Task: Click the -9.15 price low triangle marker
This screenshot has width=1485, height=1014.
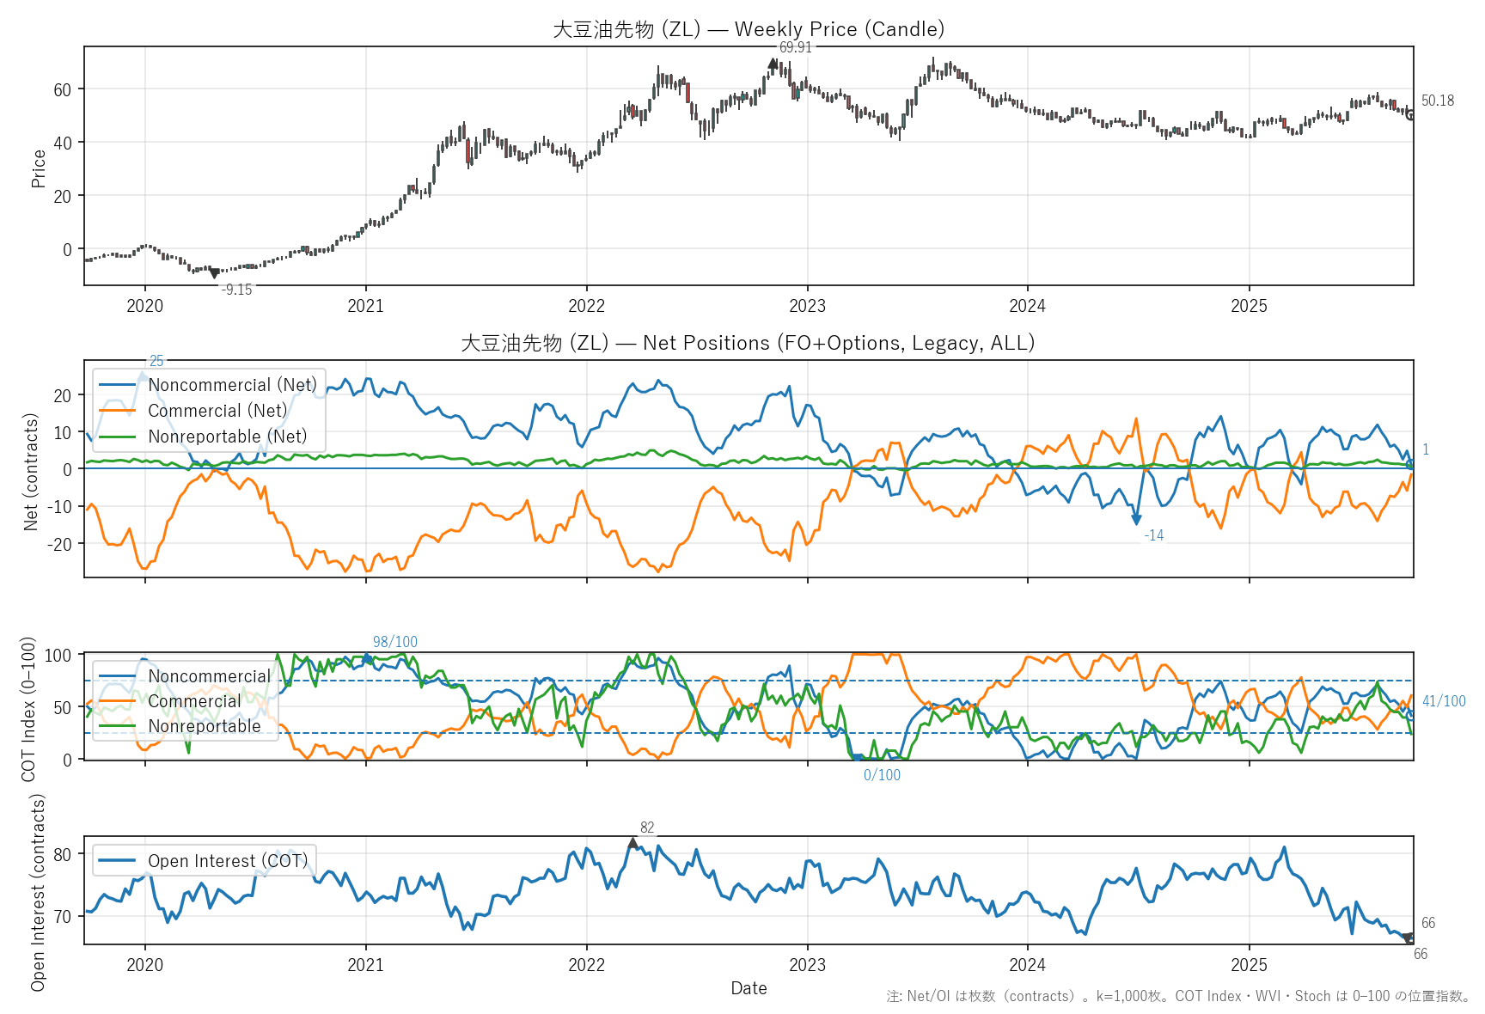Action: click(x=215, y=273)
